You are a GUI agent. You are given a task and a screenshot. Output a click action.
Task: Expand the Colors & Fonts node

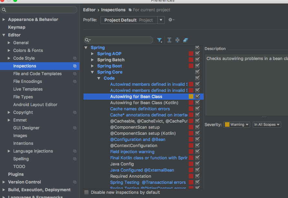(9, 50)
